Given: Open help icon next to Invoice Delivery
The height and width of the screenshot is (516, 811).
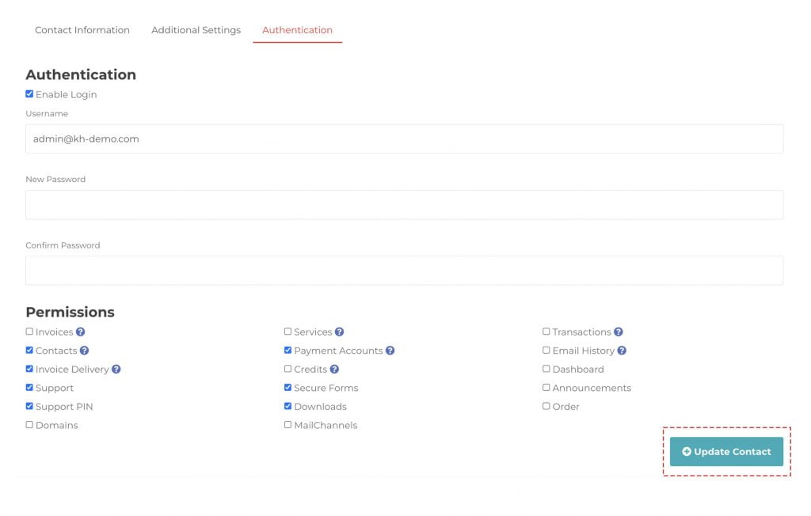Looking at the screenshot, I should (116, 369).
